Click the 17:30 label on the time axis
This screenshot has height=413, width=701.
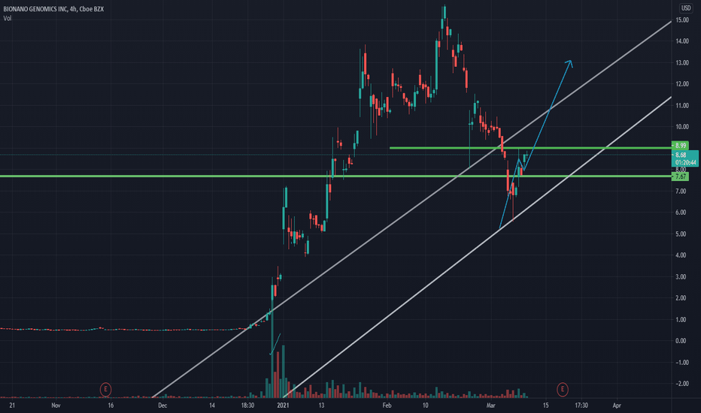tap(581, 405)
